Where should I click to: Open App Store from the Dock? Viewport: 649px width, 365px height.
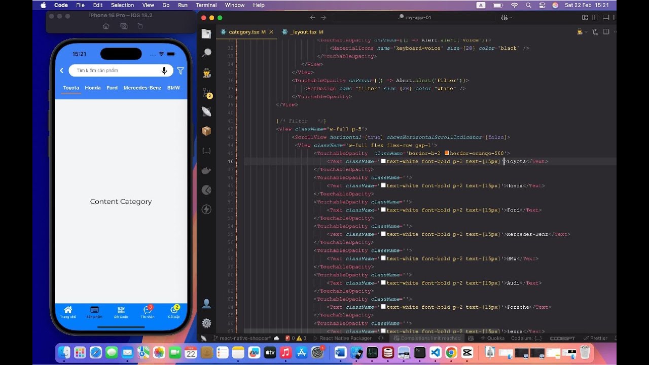(x=302, y=352)
